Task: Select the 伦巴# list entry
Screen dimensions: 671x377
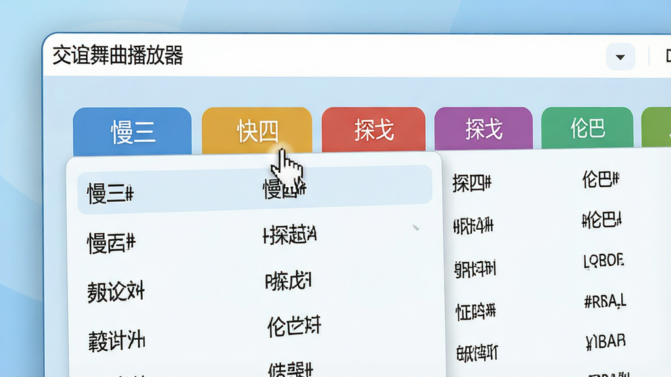Action: [x=600, y=179]
